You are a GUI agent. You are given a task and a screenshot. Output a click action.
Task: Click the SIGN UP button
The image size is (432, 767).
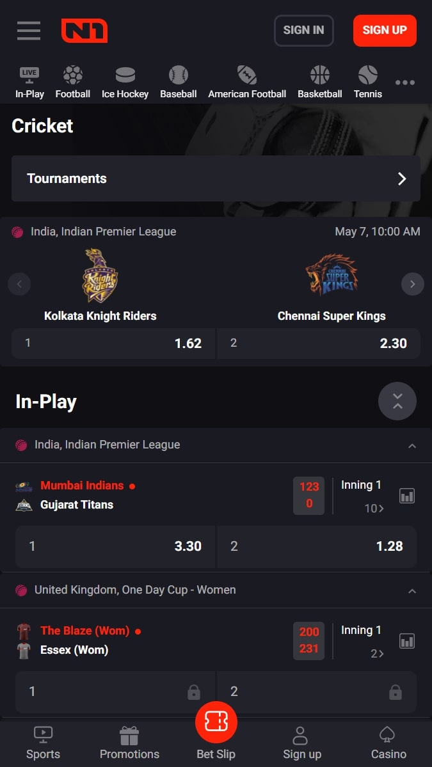(x=385, y=30)
